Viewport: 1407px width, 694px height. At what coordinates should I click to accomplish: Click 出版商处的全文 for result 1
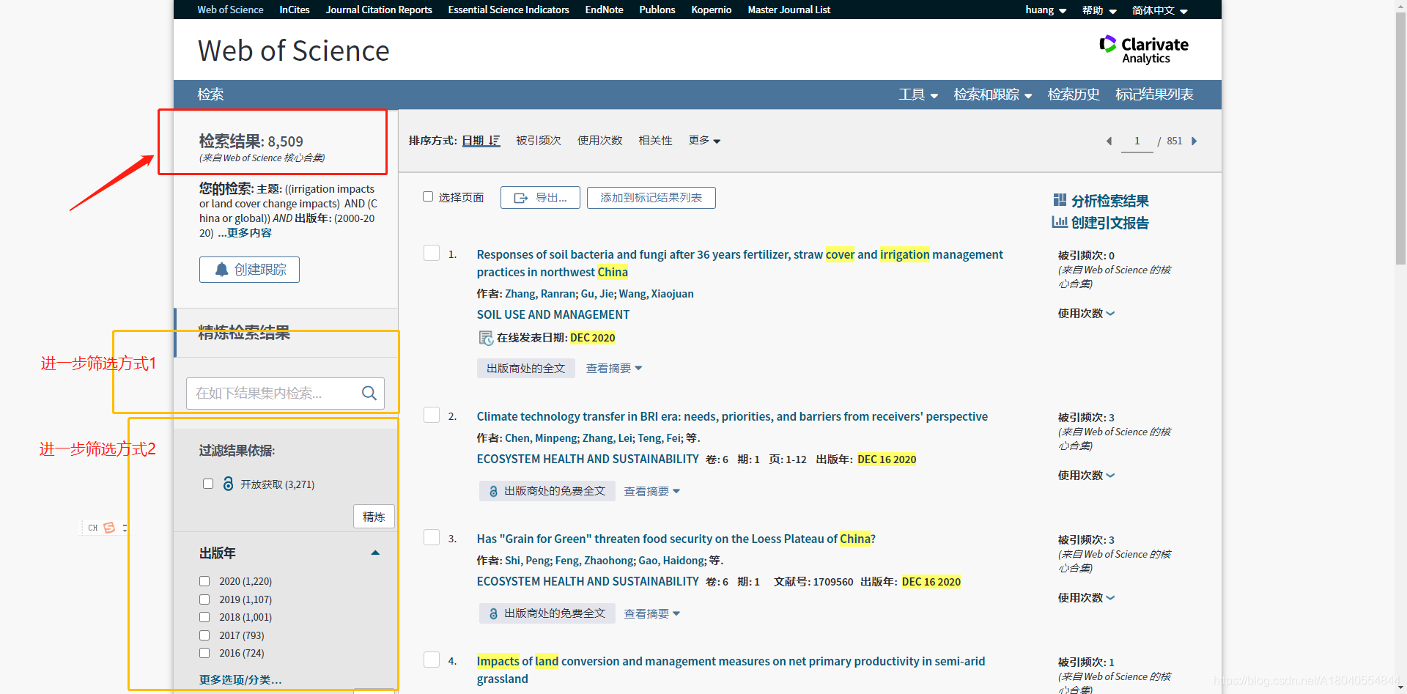[x=526, y=369]
